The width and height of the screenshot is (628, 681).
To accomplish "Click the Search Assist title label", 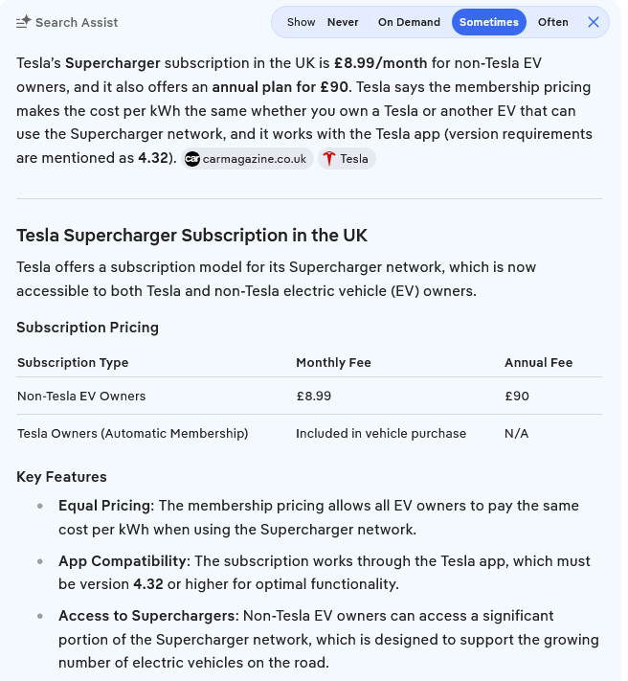I will [x=77, y=22].
